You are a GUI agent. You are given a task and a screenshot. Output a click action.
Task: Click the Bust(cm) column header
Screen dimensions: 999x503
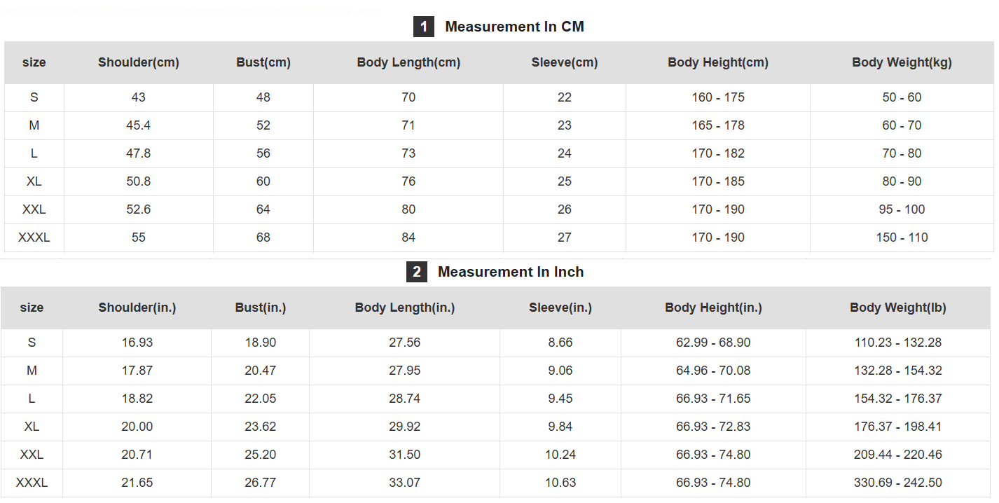click(x=263, y=62)
